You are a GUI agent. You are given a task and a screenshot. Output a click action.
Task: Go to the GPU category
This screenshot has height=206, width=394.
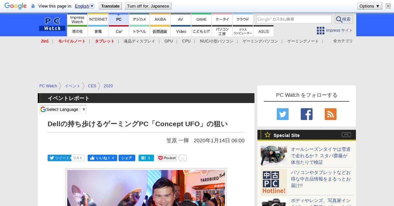coord(169,41)
